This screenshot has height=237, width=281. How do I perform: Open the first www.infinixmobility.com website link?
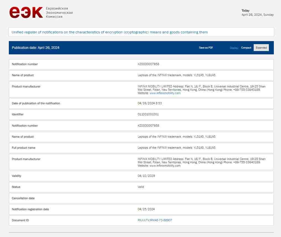165,93
